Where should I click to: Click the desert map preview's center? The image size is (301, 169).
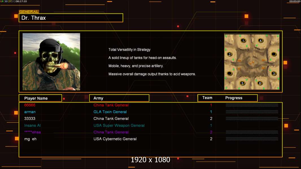[x=252, y=62]
